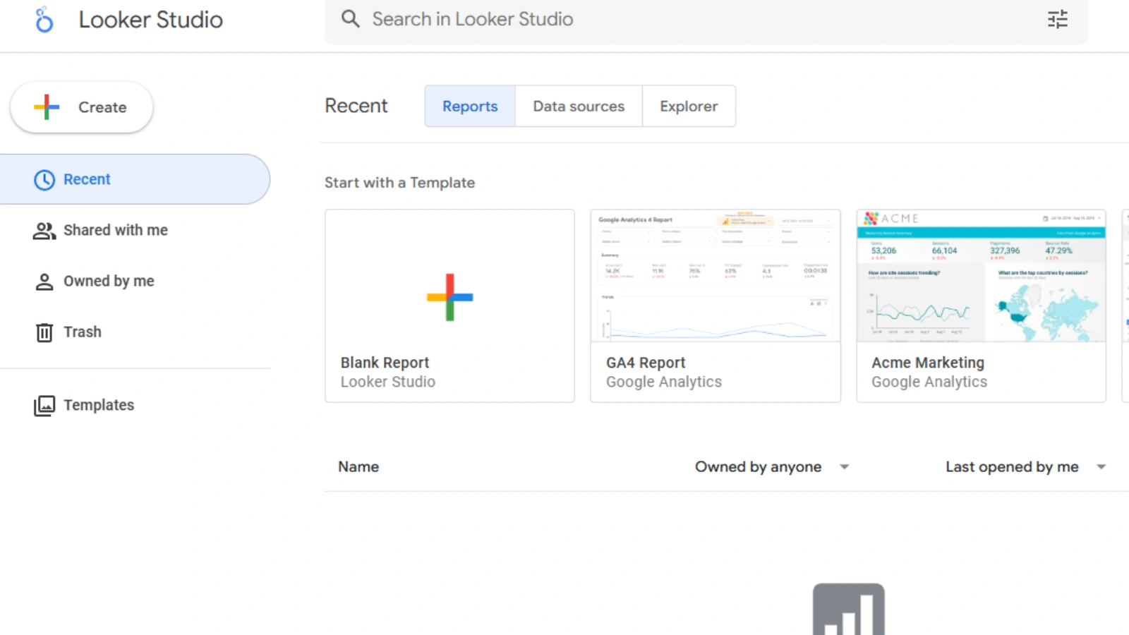1129x635 pixels.
Task: Switch to the Explorer tab
Action: coord(689,107)
